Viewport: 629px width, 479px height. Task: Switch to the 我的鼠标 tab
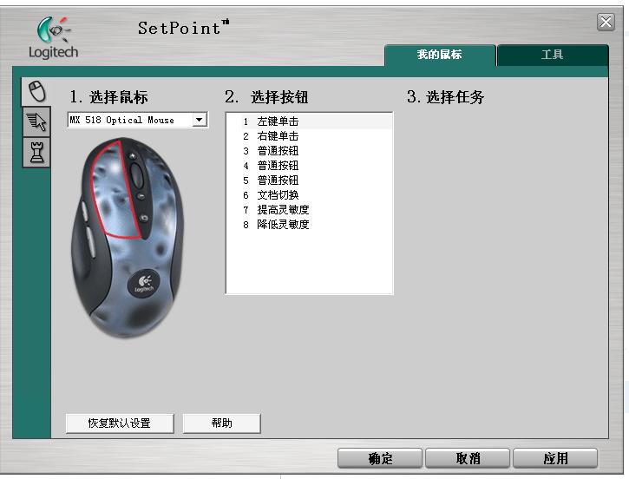440,55
